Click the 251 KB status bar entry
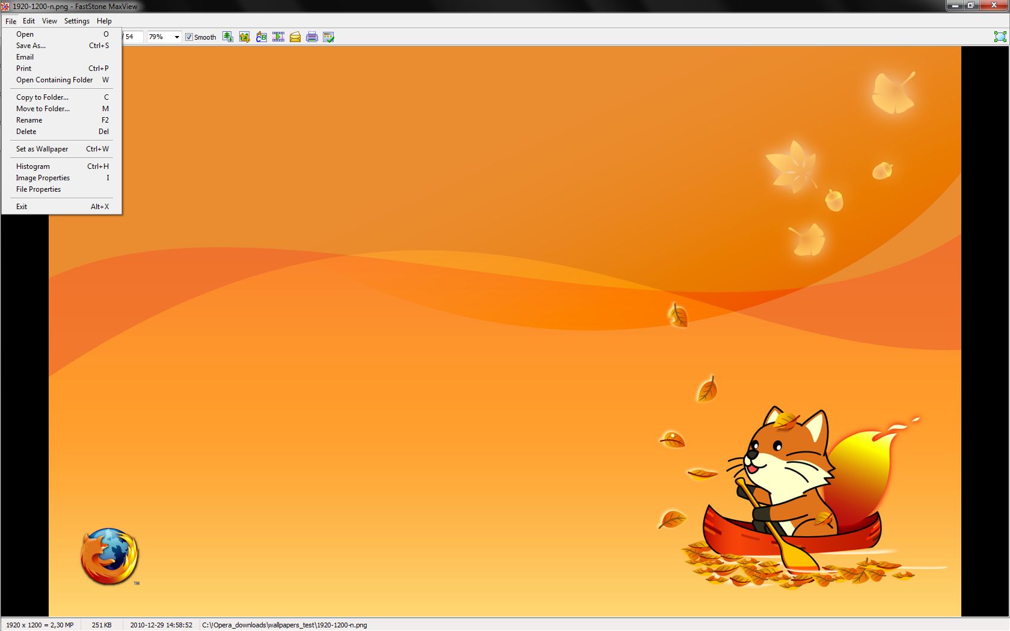 102,625
